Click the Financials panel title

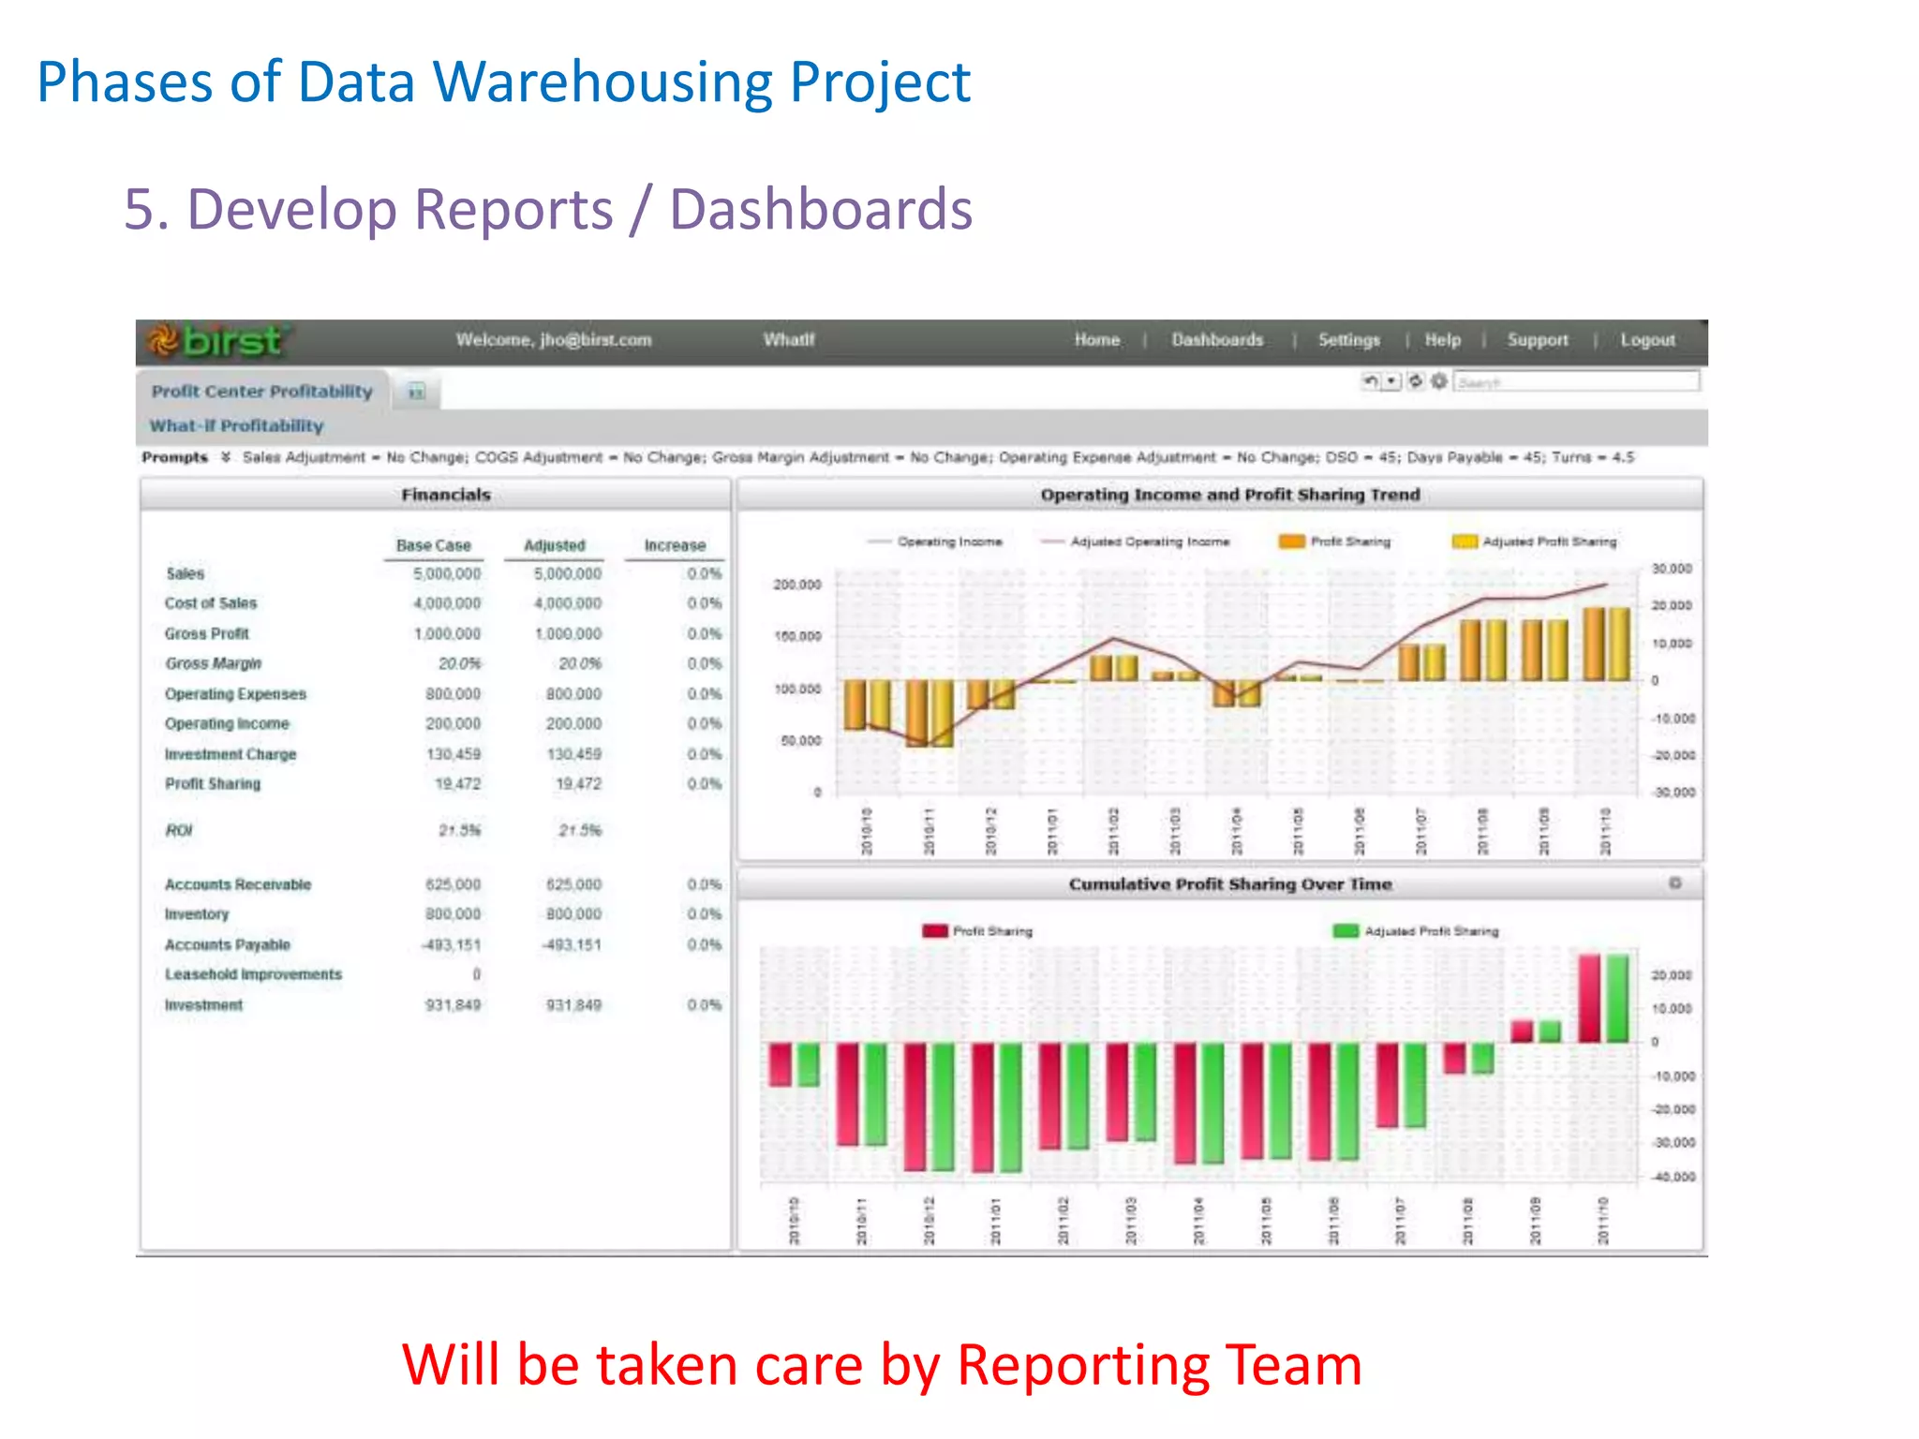445,495
